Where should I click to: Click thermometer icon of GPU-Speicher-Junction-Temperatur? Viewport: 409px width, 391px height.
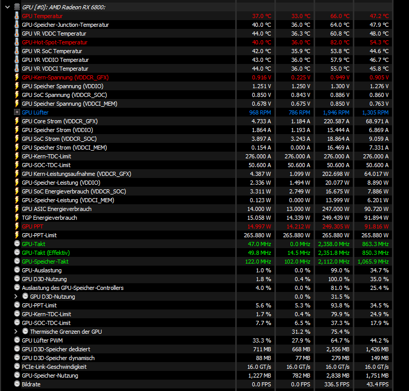(17, 25)
